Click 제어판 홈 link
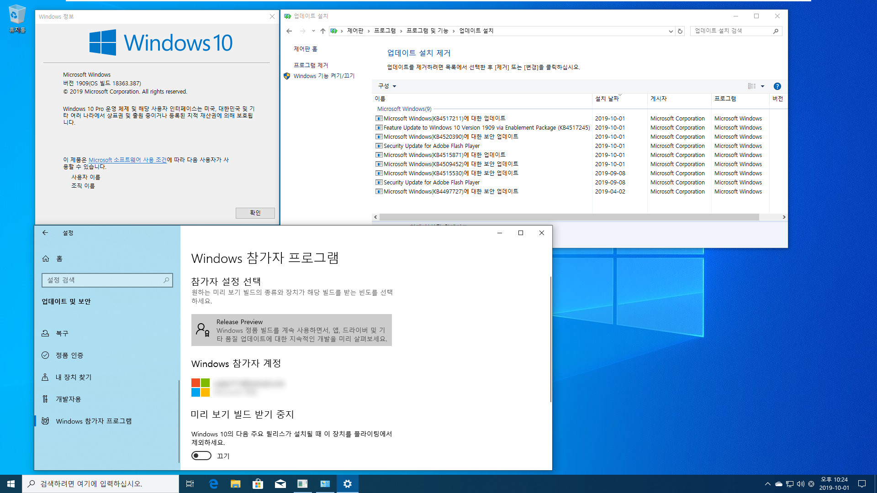Screen dimensions: 877x493 (x=305, y=49)
